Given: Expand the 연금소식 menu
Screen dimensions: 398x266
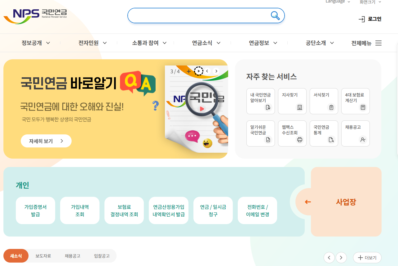Looking at the screenshot, I should click(x=206, y=43).
